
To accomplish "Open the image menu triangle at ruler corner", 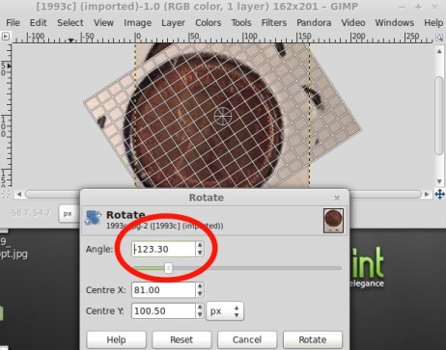I will point(6,37).
